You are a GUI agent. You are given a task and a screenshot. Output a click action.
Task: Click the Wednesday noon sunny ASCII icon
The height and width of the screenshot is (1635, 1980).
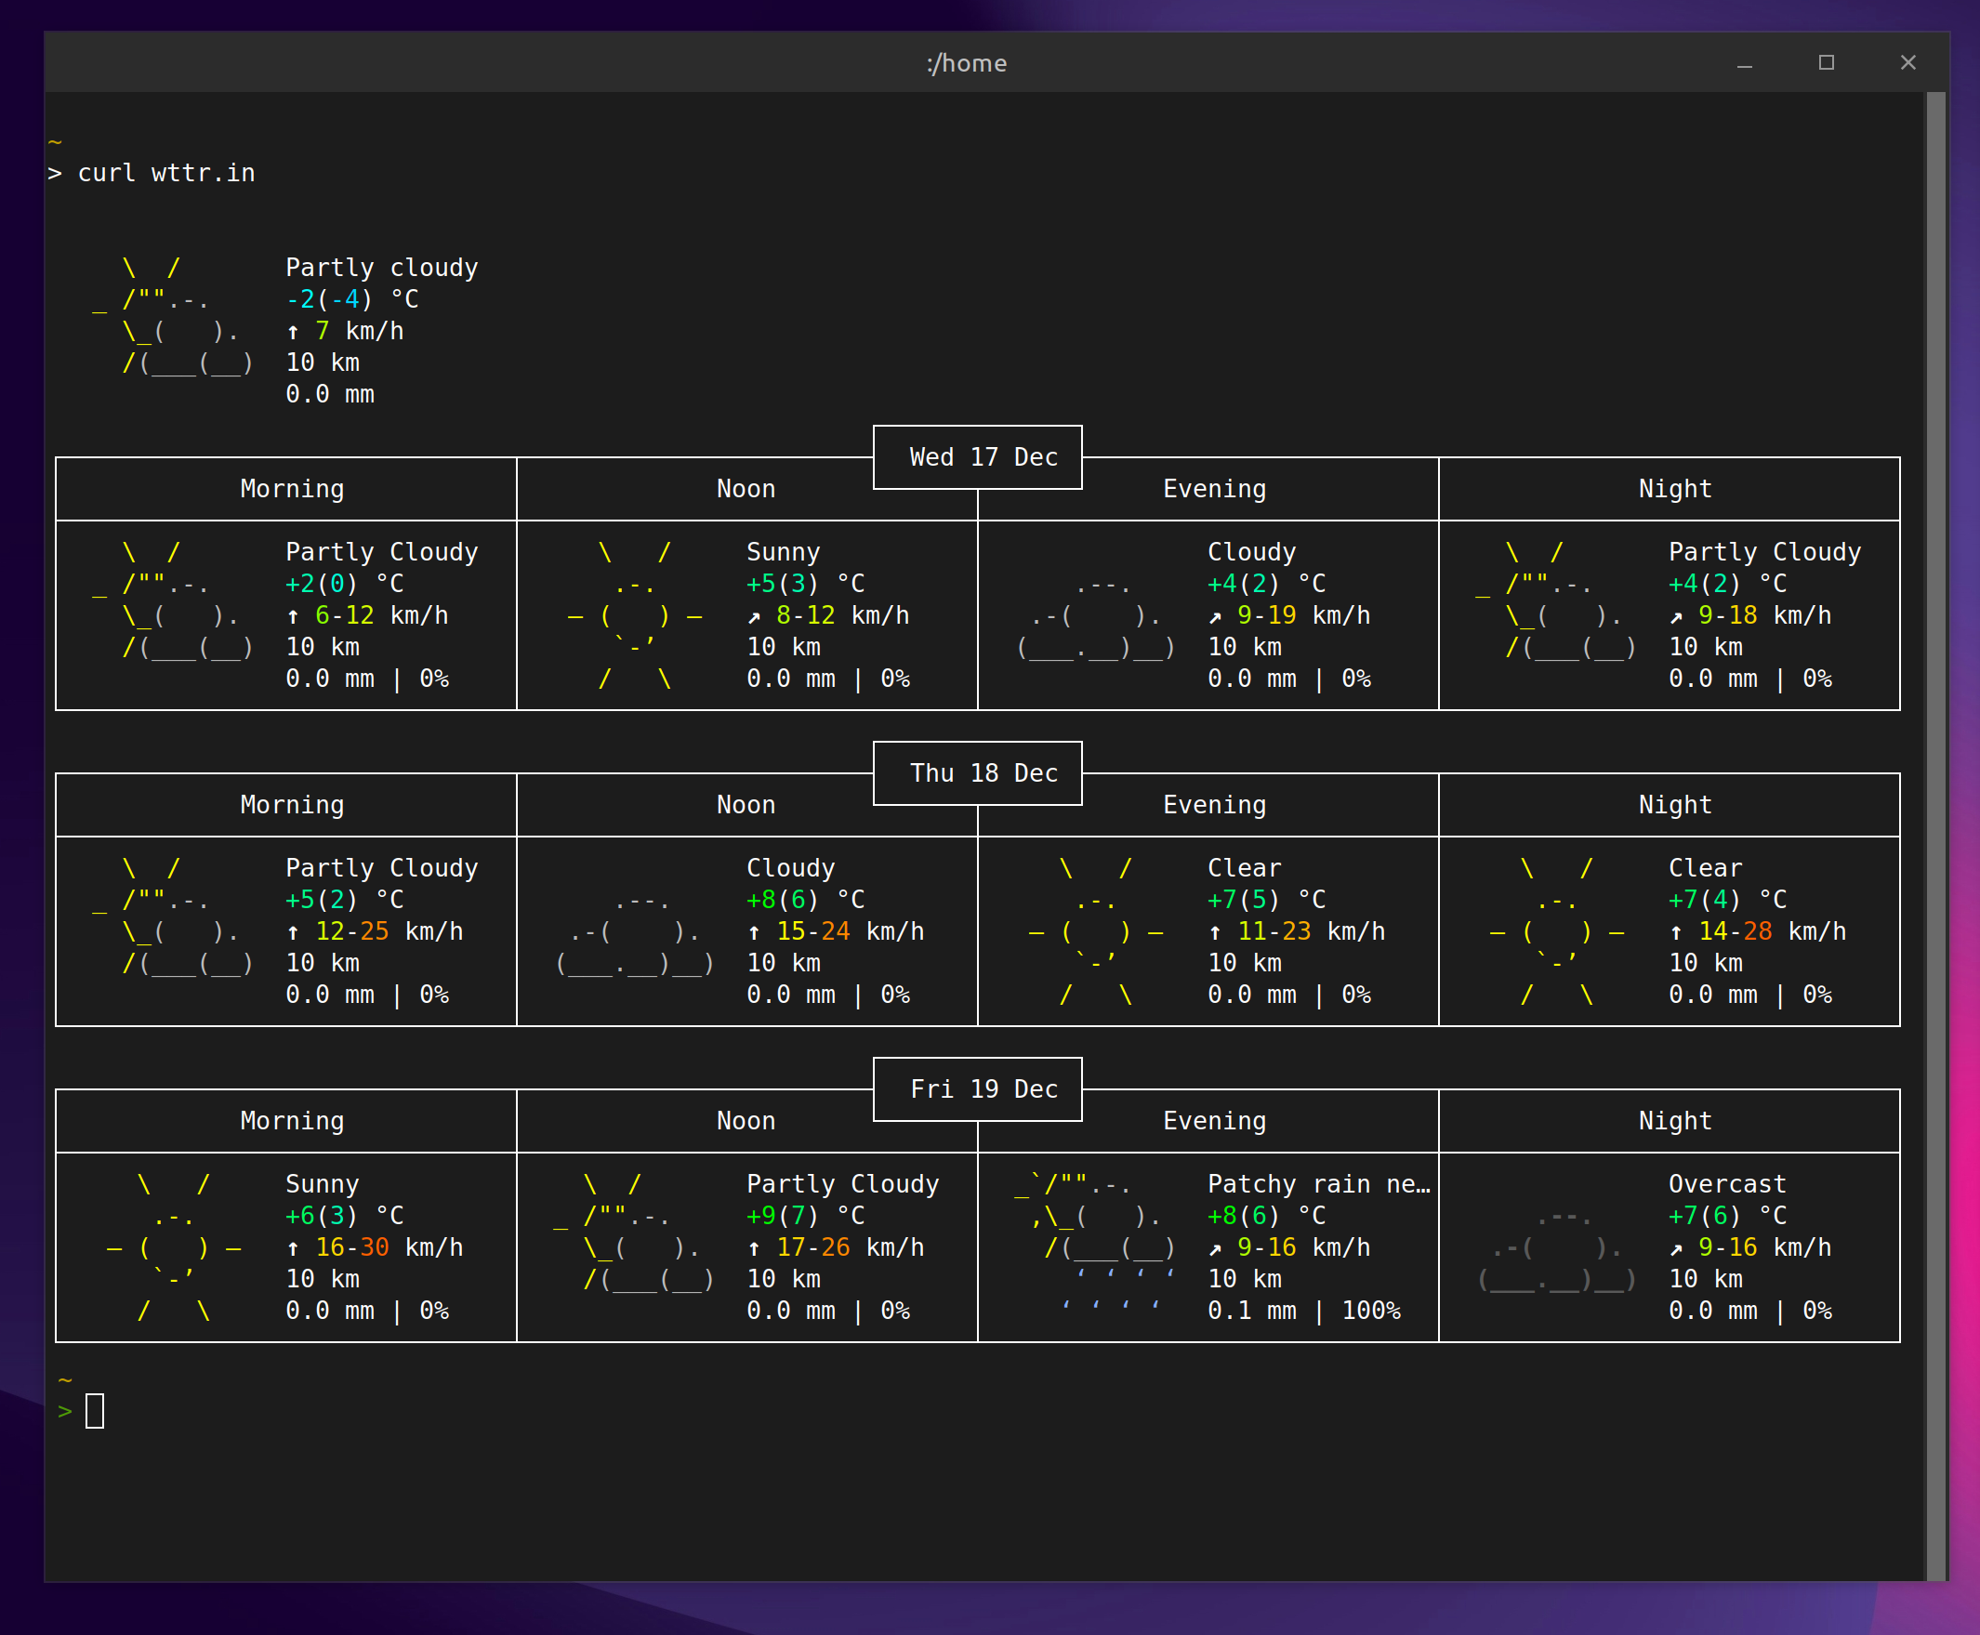click(x=635, y=615)
